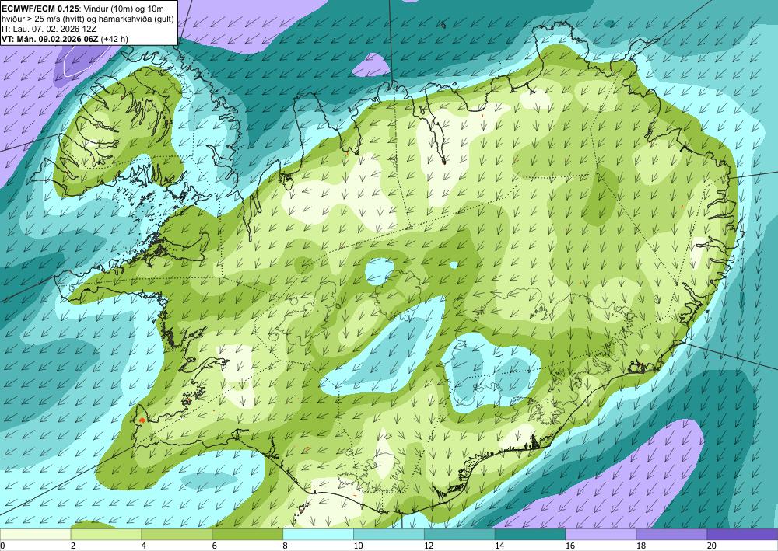Image resolution: width=778 pixels, height=551 pixels.
Task: Click the legend value '14'
Action: [x=499, y=546]
